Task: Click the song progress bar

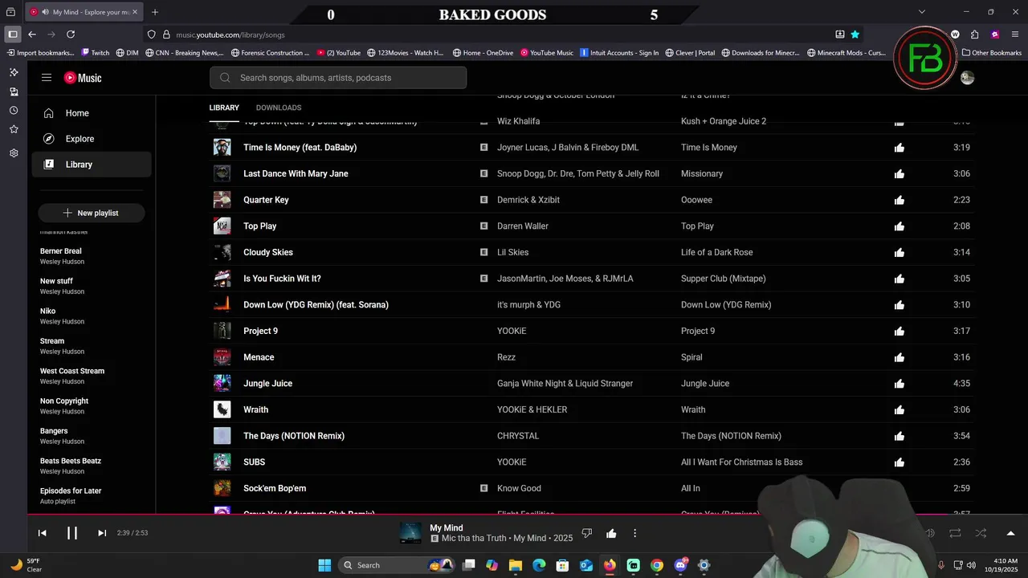Action: pos(528,515)
